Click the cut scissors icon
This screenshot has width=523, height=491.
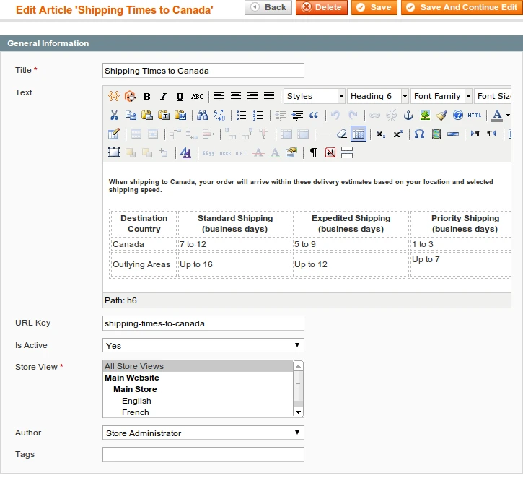pos(114,116)
